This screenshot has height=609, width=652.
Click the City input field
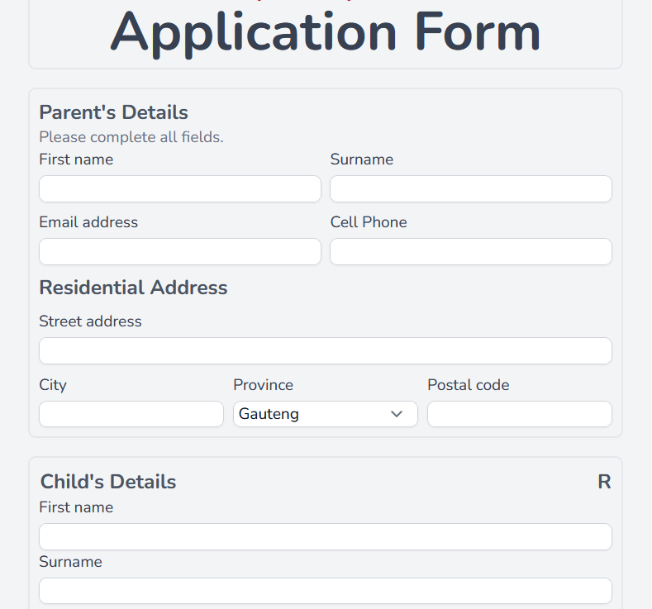click(x=131, y=414)
